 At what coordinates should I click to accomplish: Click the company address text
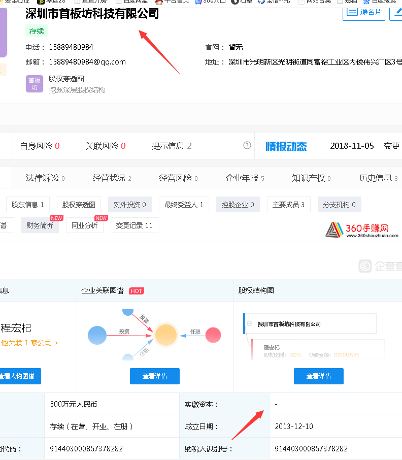(x=315, y=62)
